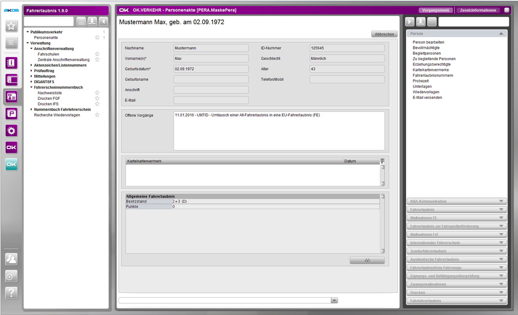Viewport: 518px width, 315px height.
Task: Switch to Zusatzinformationen tab
Action: click(478, 10)
